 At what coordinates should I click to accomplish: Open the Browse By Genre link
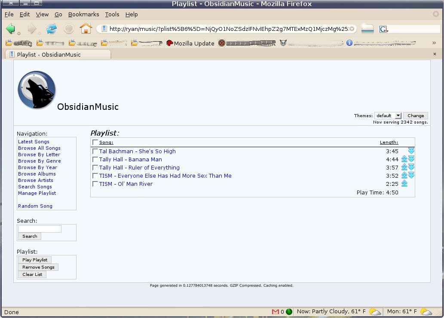[x=40, y=161]
